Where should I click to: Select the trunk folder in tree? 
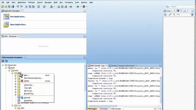pos(16,71)
